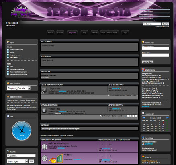Click the Los search button
This screenshot has width=176, height=165.
point(31,161)
